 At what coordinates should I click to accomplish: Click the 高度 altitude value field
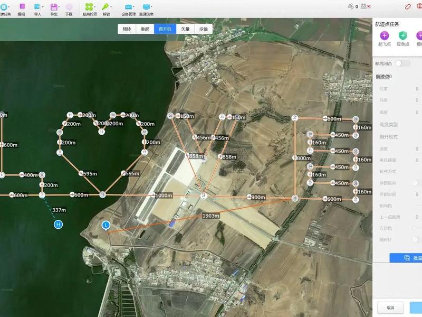pos(417,112)
